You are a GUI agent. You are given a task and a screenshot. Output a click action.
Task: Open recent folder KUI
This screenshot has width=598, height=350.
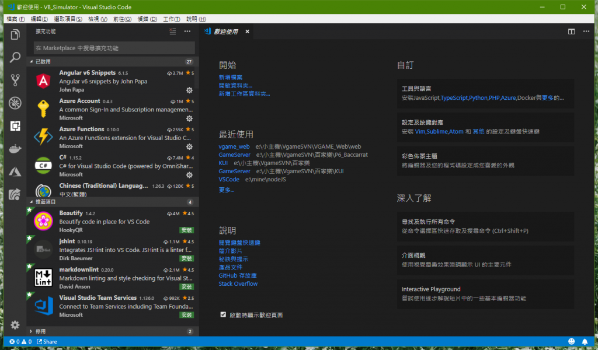click(x=223, y=163)
